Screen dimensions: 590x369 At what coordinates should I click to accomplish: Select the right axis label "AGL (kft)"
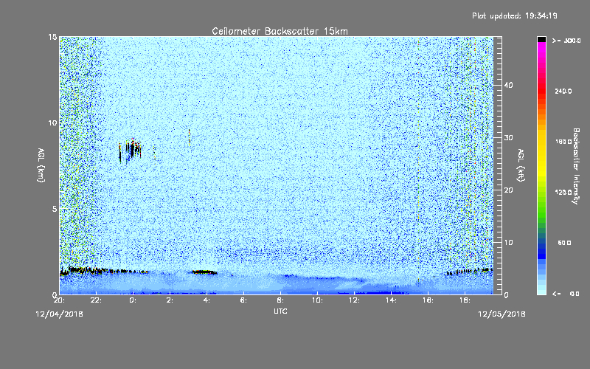coord(521,165)
